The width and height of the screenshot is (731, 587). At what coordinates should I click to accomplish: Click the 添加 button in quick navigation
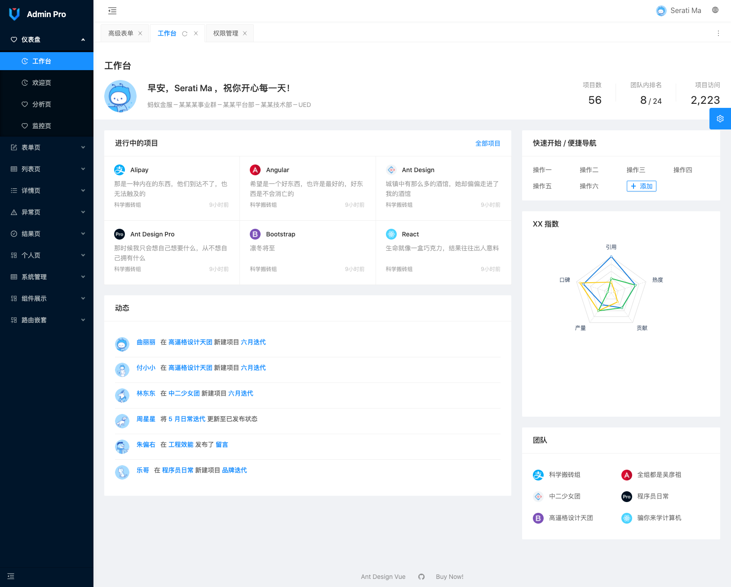click(641, 186)
